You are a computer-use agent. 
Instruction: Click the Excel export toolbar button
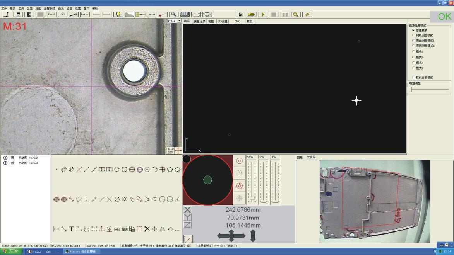point(51,14)
